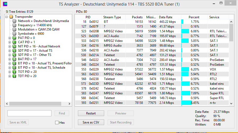Click the green S icon of SDT Actual TS
Image resolution: width=238 pixels, height=133 pixels.
(x=14, y=51)
